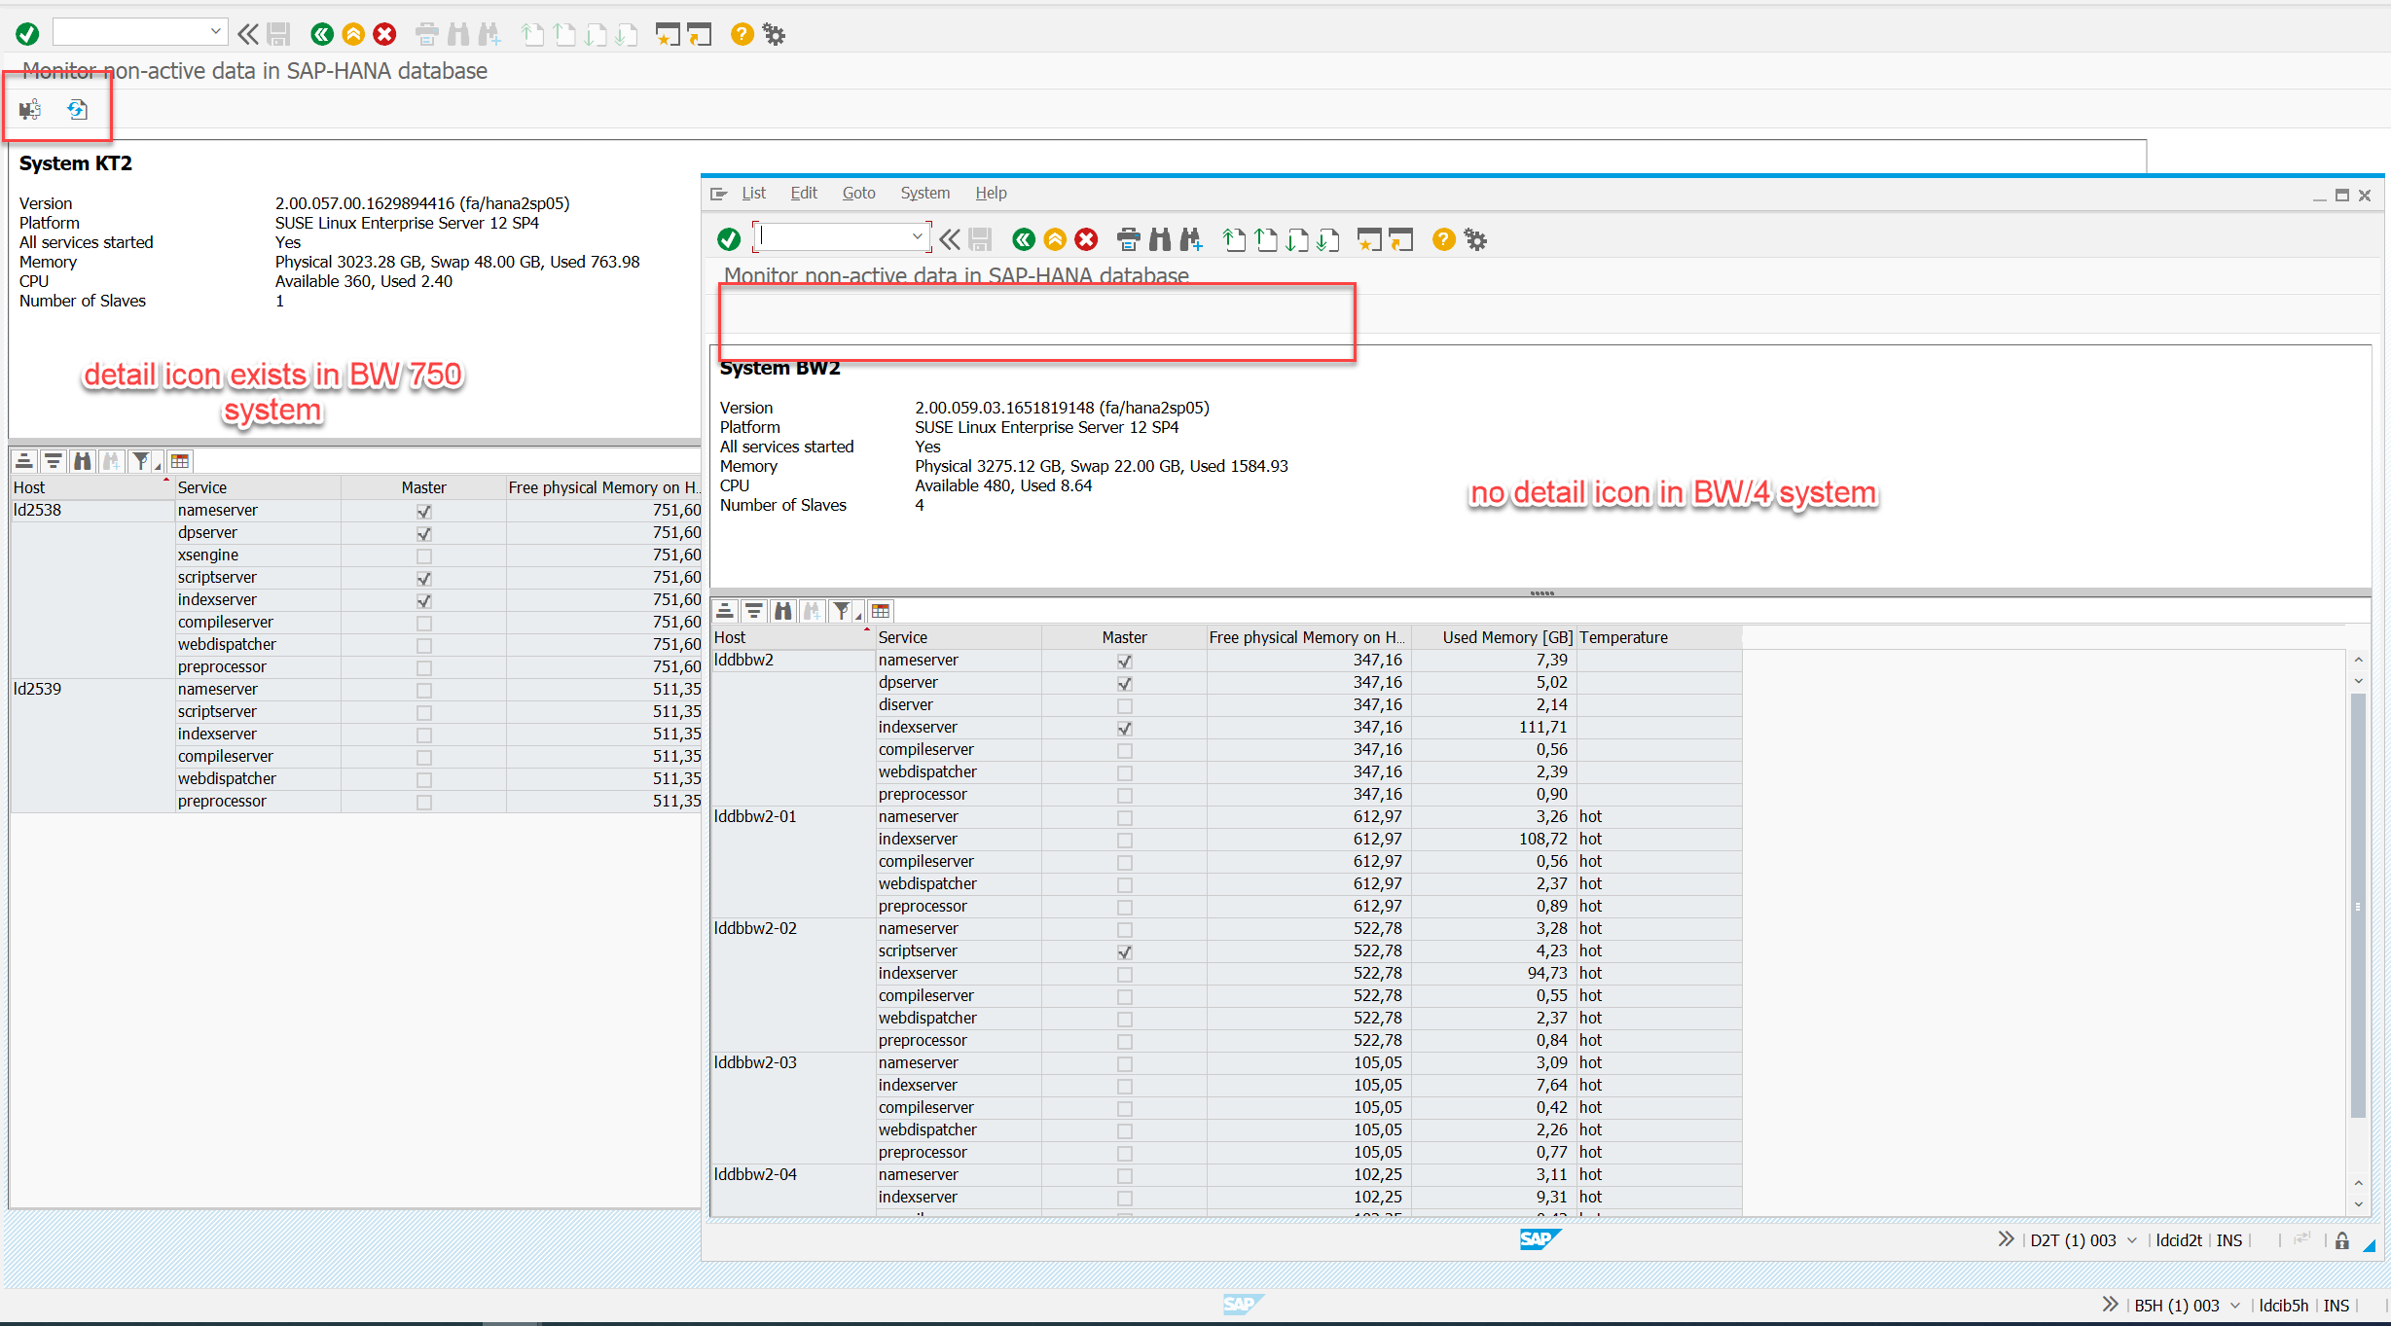Click Help question icon in BW2 window
Viewport: 2391px width, 1326px height.
[1444, 239]
